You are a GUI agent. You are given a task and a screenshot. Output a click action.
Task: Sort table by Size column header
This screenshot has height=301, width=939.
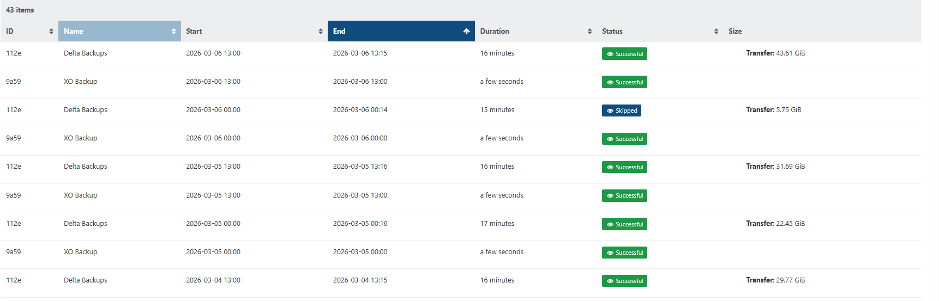click(735, 32)
